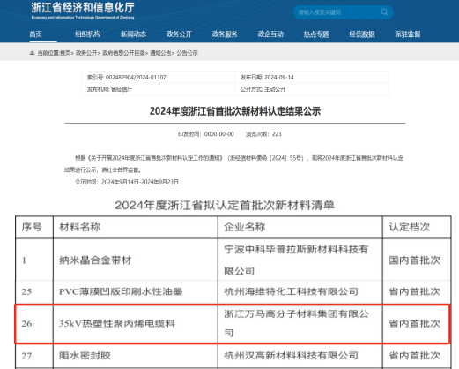The height and width of the screenshot is (369, 459).
Task: Click the highlighted 35kV热塑性聚丙烯电缆料 table row
Action: click(x=233, y=324)
